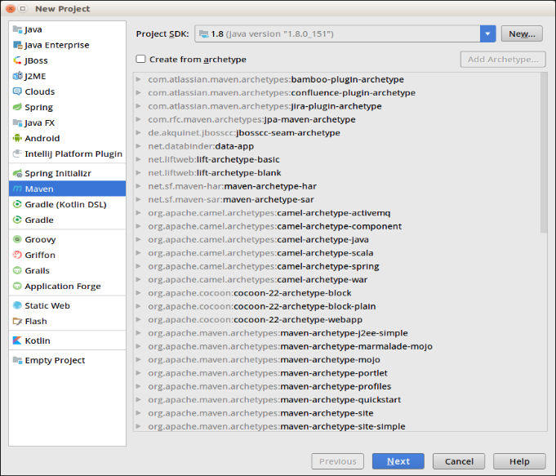Image resolution: width=556 pixels, height=476 pixels.
Task: Select the Grails icon
Action: (18, 270)
